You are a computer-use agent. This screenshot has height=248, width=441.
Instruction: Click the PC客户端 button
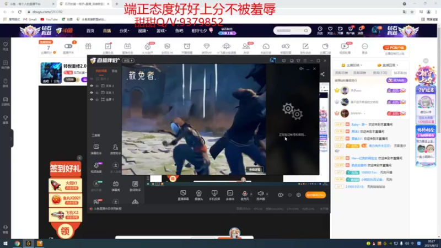click(x=394, y=48)
